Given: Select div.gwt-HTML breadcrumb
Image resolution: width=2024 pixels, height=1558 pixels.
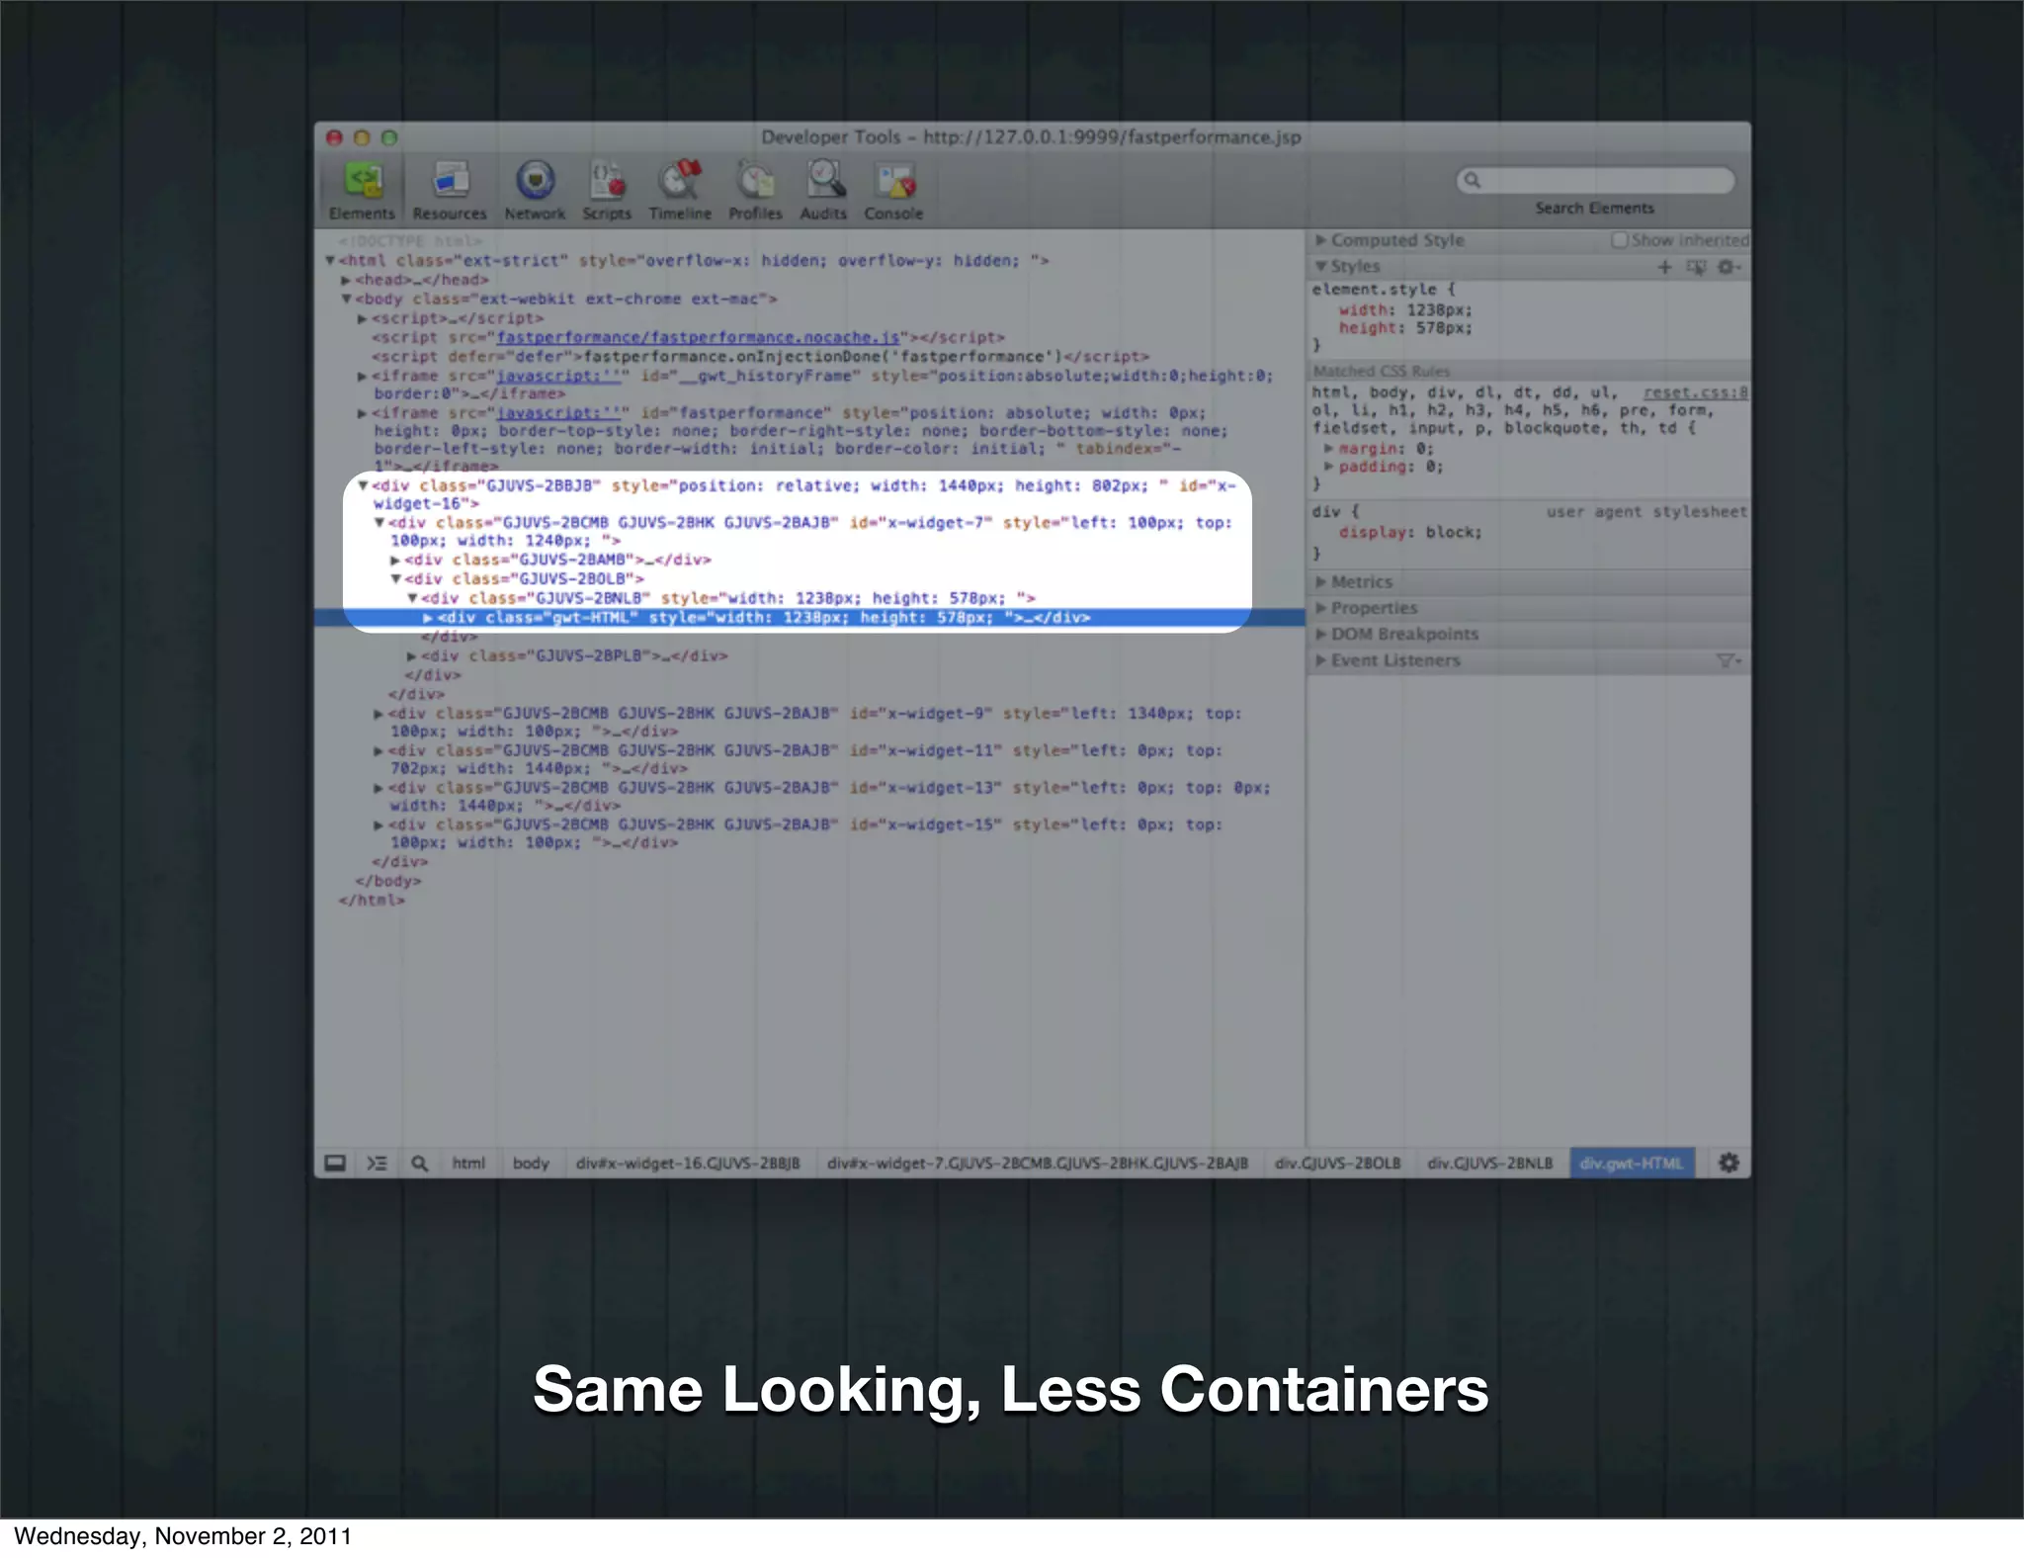Looking at the screenshot, I should (1632, 1164).
